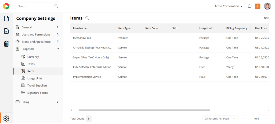Click the top search input field
This screenshot has height=124, width=275.
click(35, 6)
